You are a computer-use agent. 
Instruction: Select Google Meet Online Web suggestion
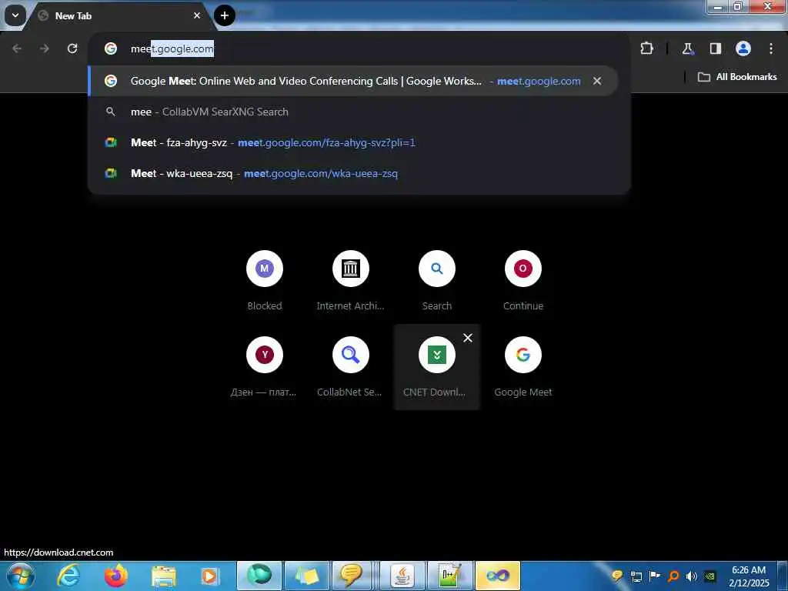pos(352,81)
